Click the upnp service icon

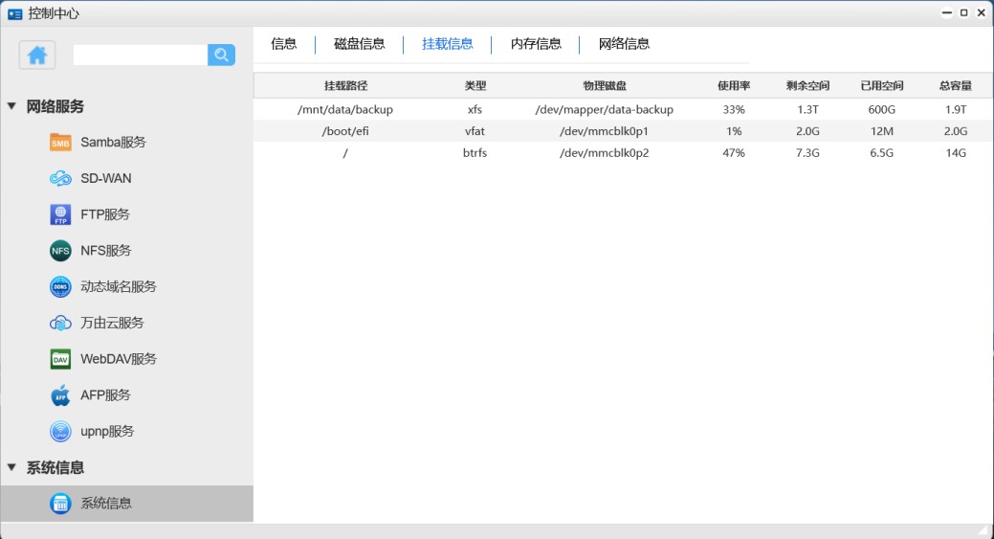point(60,432)
